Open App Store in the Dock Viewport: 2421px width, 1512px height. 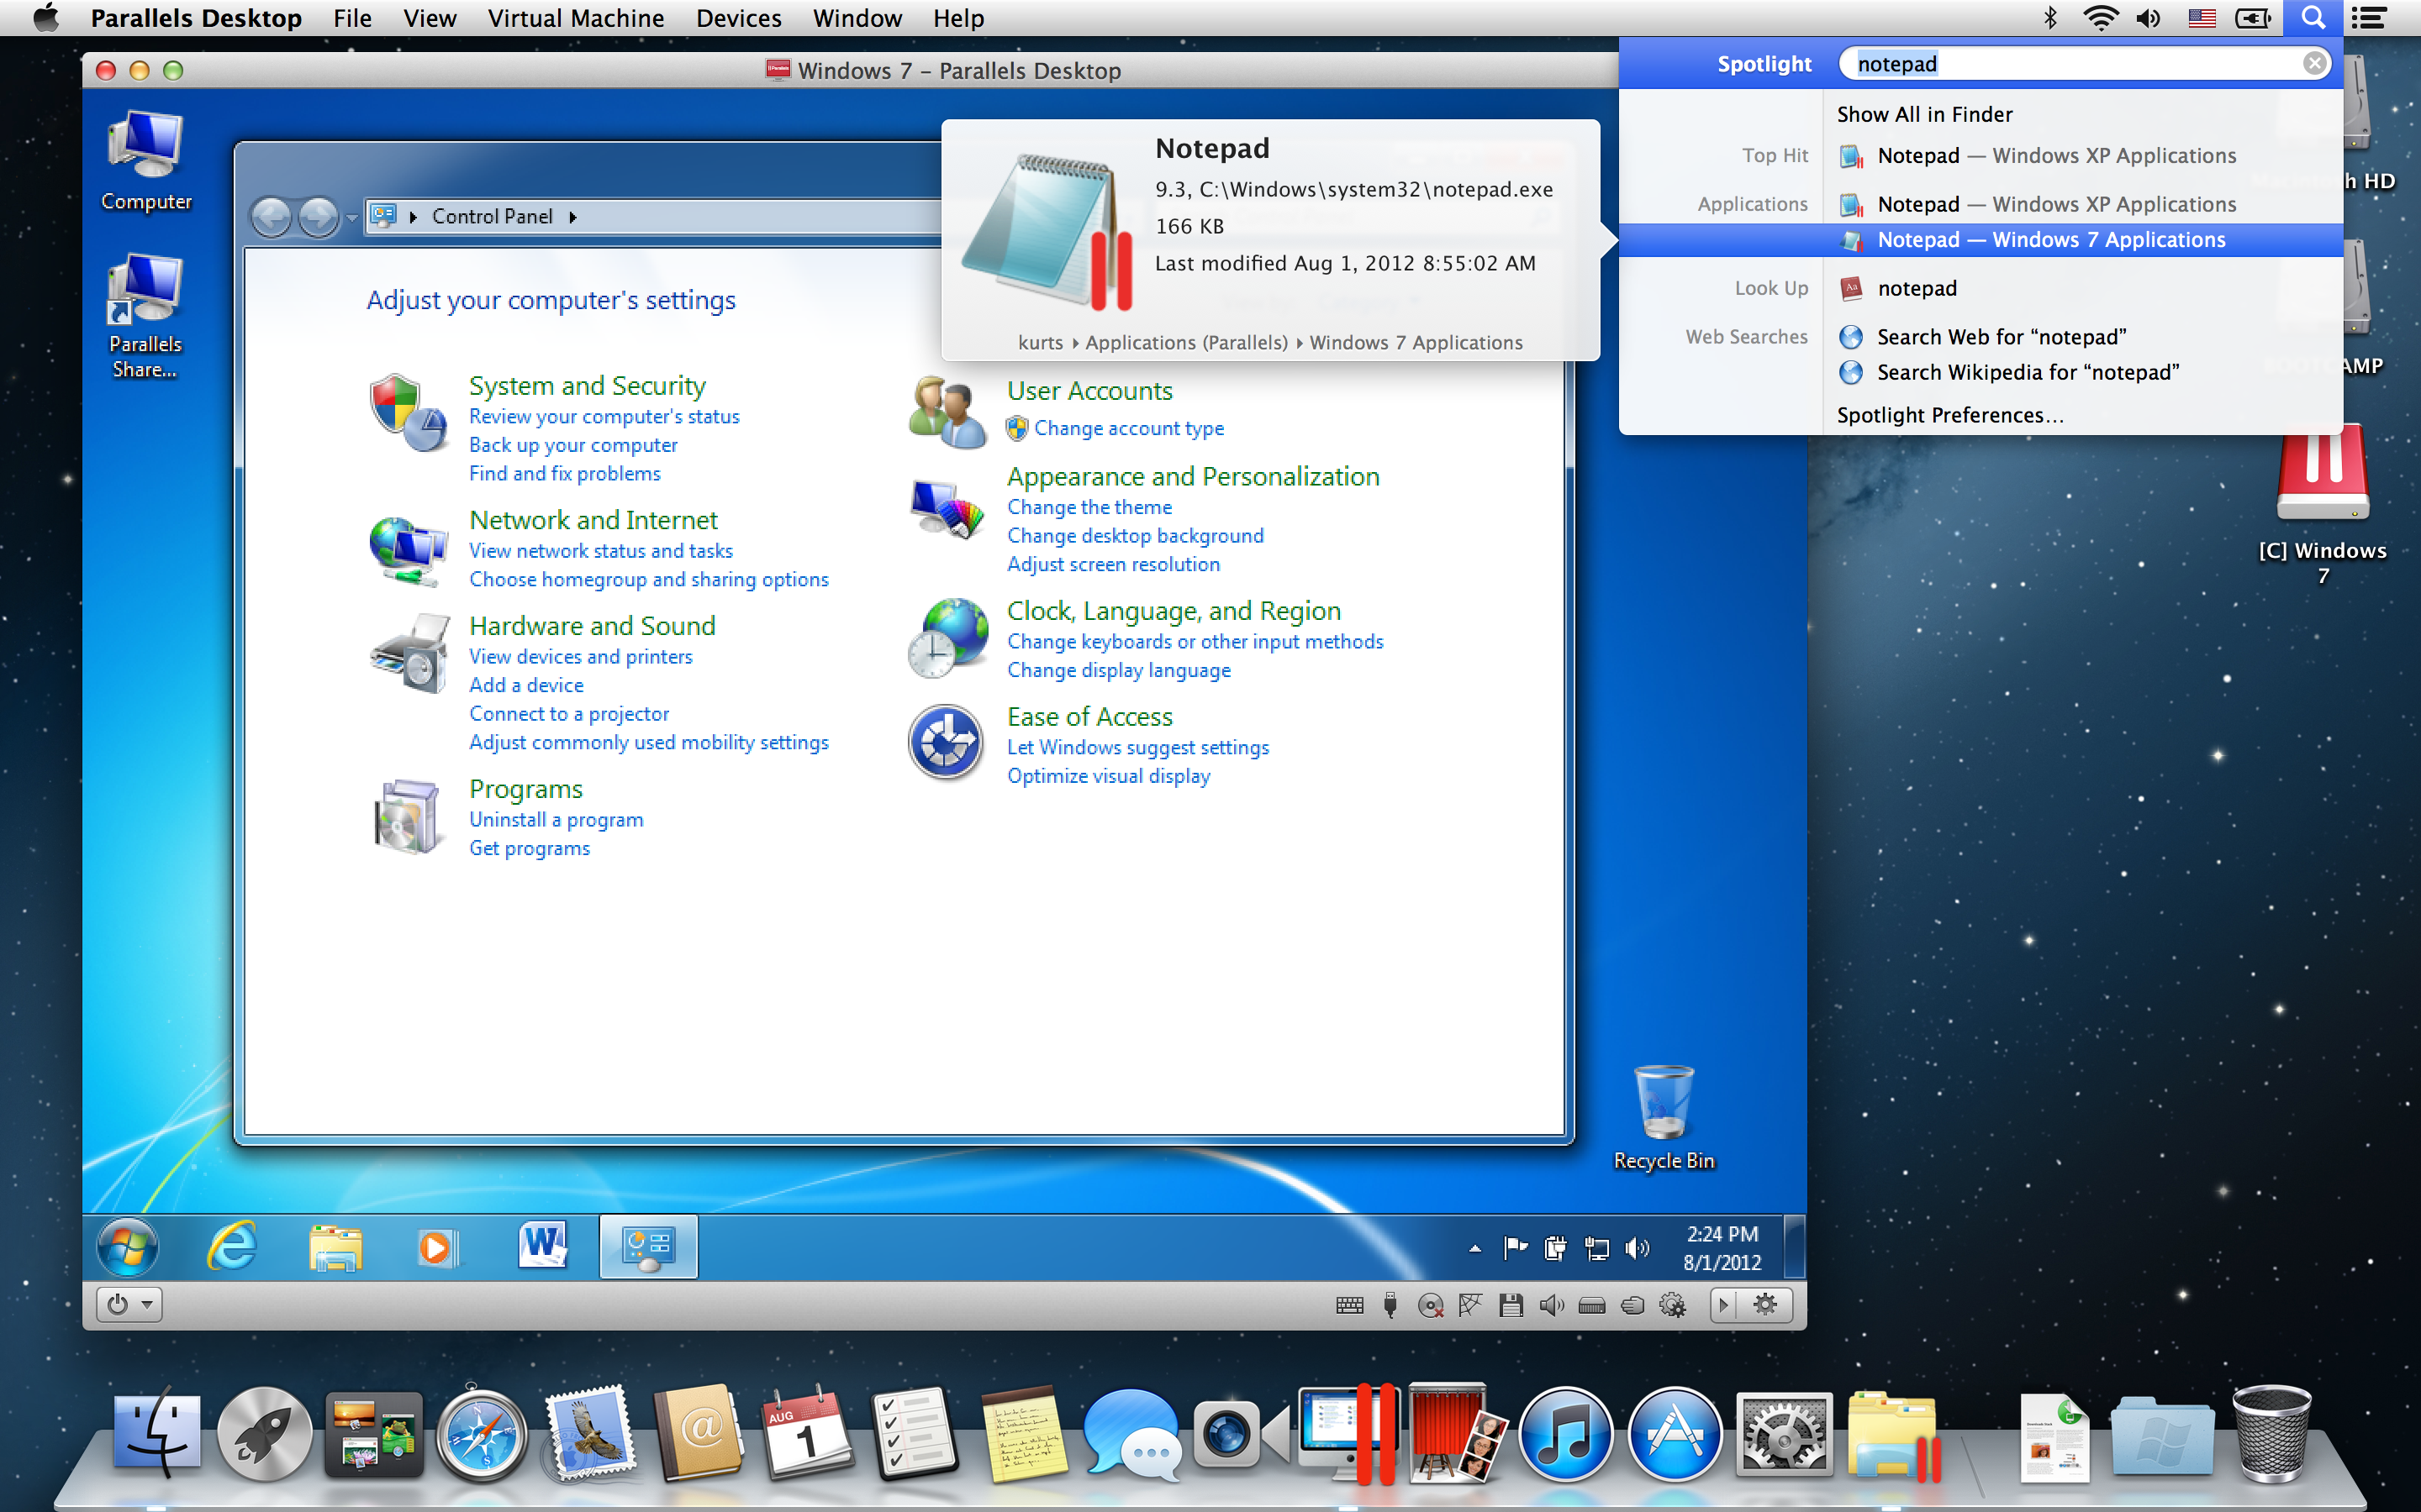(1675, 1435)
